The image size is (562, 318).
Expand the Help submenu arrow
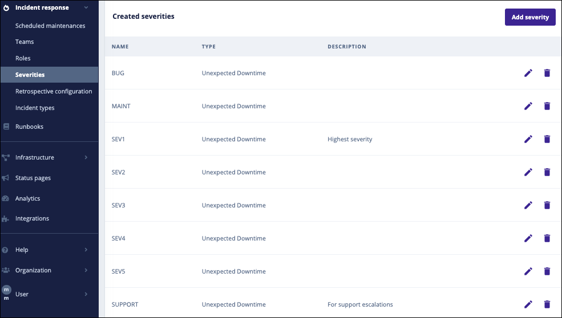click(86, 250)
